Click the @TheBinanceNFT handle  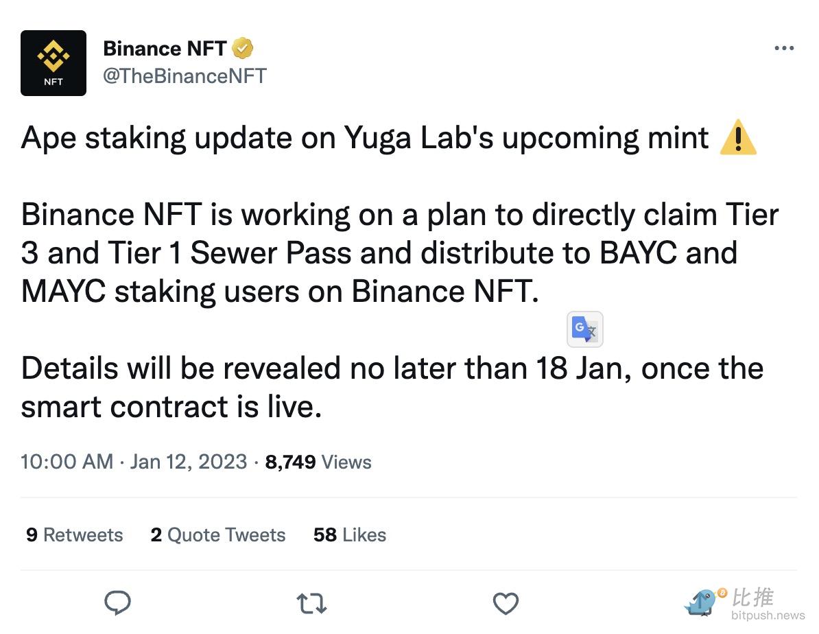(185, 75)
